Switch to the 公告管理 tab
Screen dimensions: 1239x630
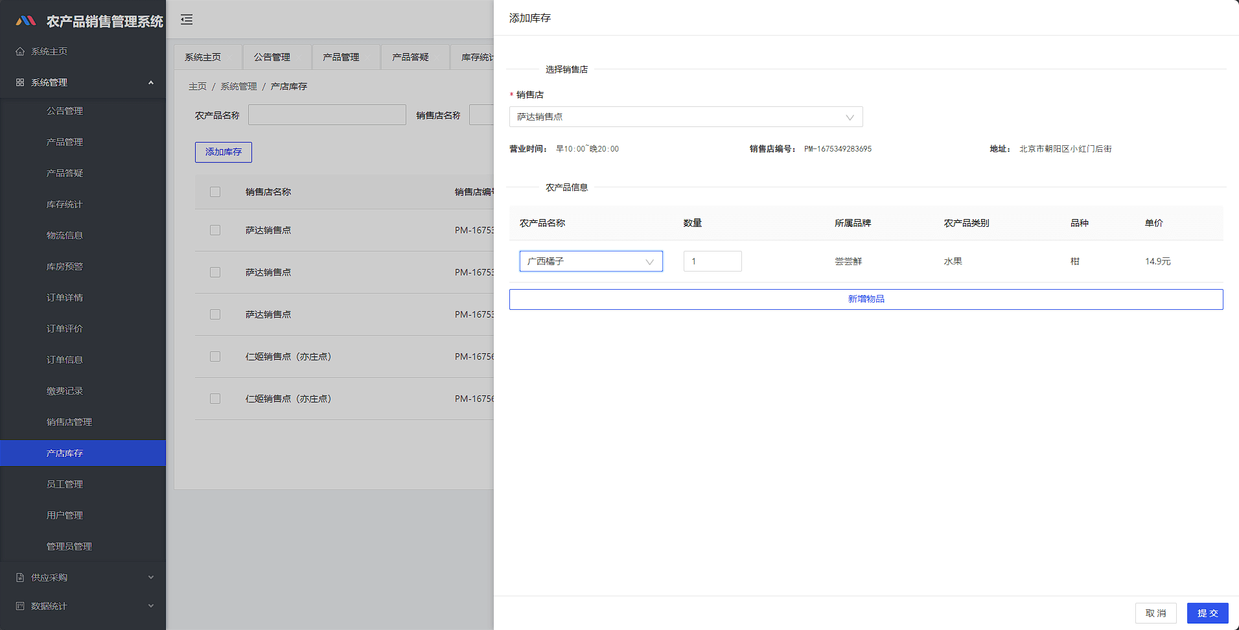277,57
